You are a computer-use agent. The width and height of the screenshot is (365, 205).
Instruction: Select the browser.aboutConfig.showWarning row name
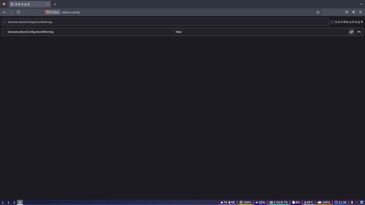point(30,32)
